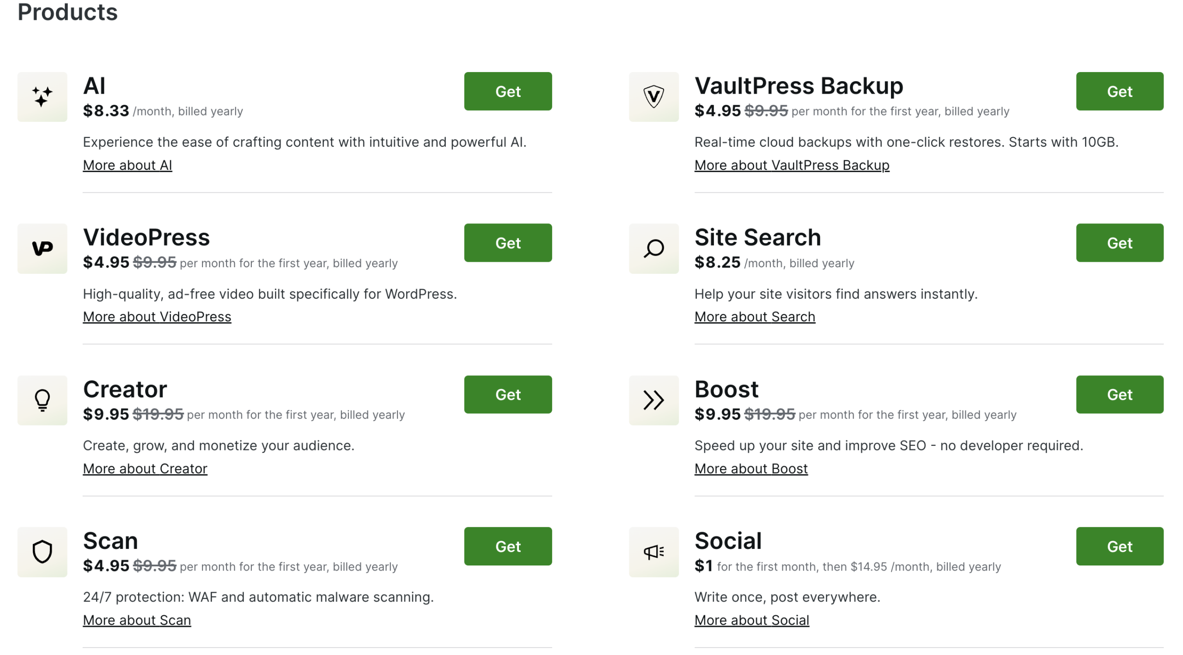This screenshot has width=1183, height=655.
Task: Click the Boost double-chevron icon
Action: coord(653,400)
